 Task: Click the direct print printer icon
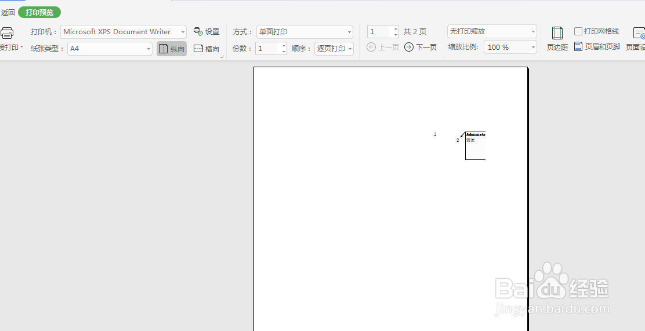[7, 32]
